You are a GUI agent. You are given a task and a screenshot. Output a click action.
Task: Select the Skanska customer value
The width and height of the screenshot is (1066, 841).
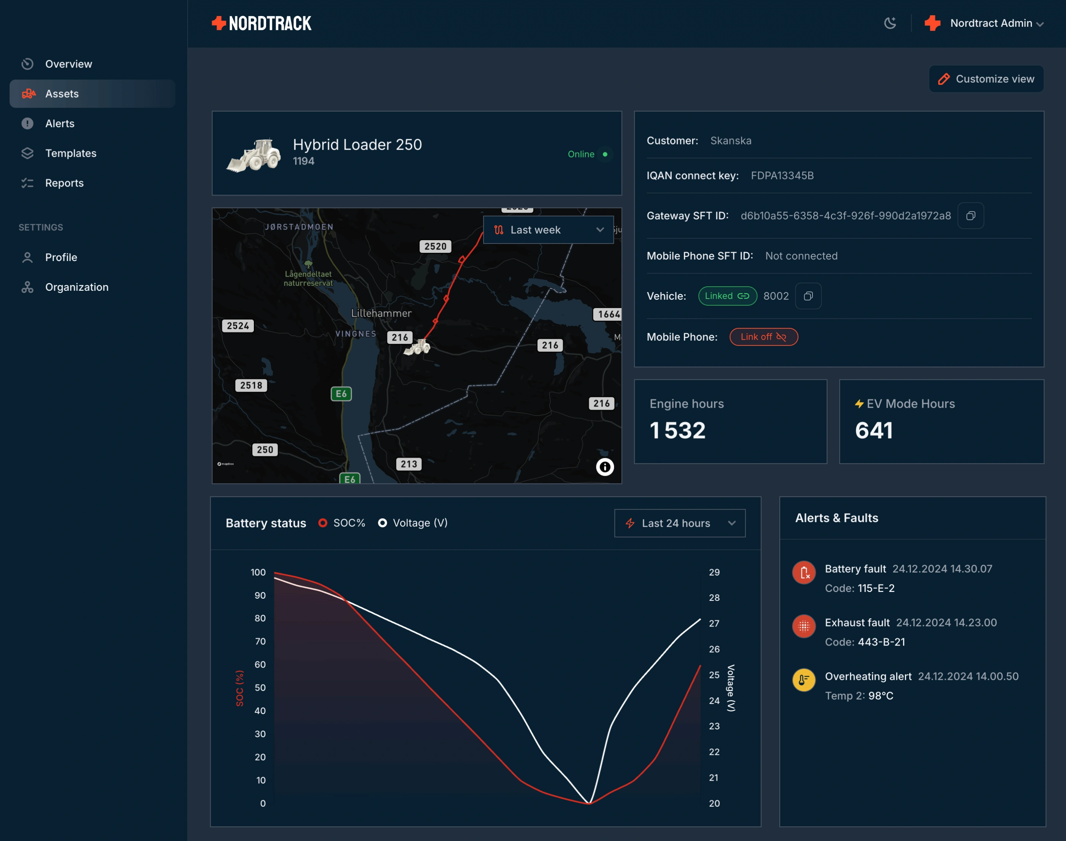click(731, 141)
